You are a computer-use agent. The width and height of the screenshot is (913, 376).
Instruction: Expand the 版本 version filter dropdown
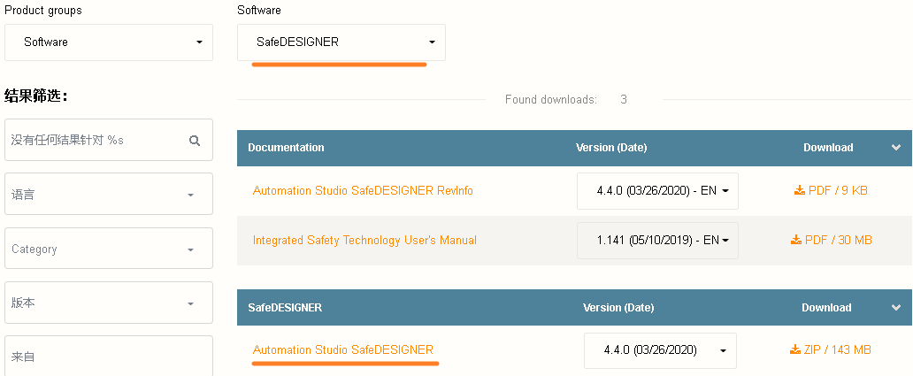tap(109, 303)
